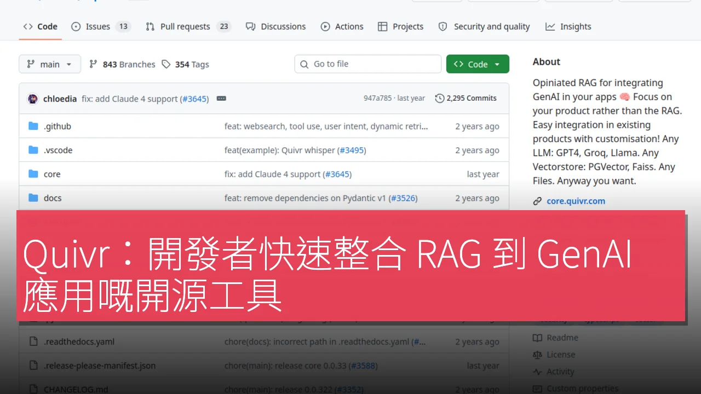Open pull request #3526 link
The width and height of the screenshot is (701, 394).
403,198
